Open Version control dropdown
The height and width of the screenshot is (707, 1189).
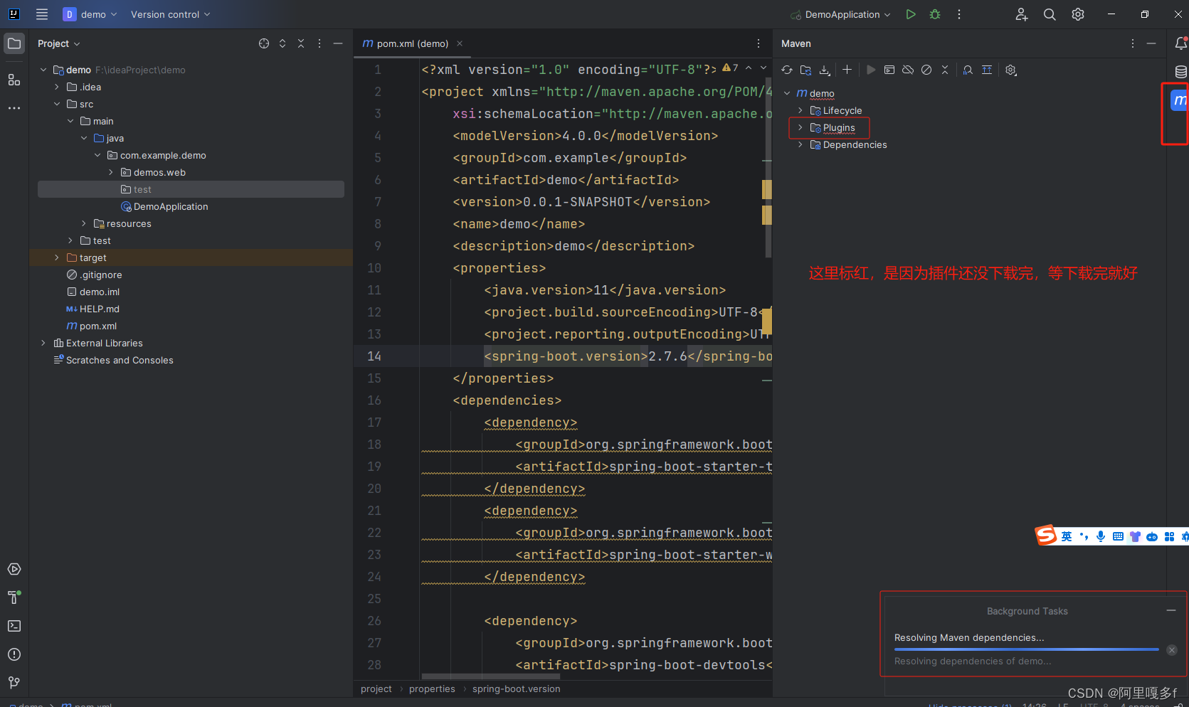point(170,14)
